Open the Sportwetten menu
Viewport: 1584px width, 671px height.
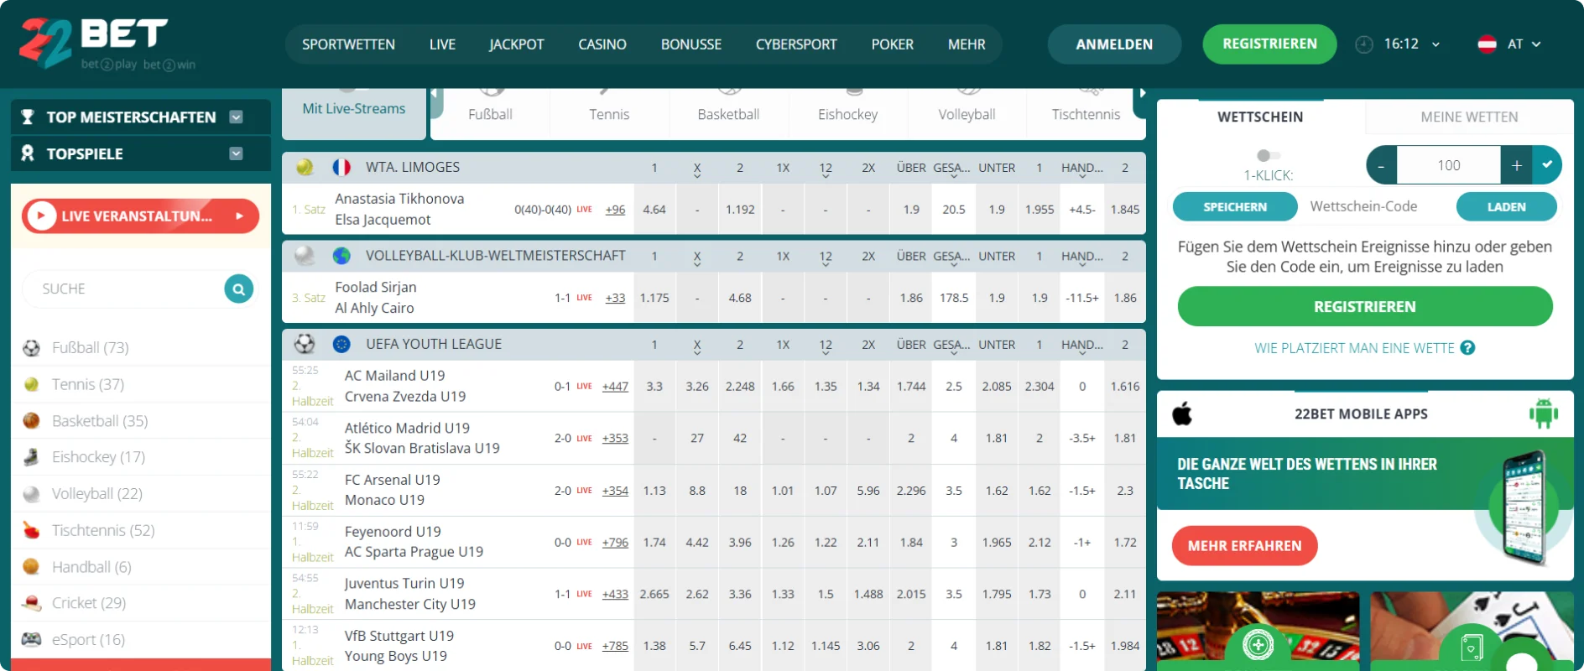click(x=348, y=44)
